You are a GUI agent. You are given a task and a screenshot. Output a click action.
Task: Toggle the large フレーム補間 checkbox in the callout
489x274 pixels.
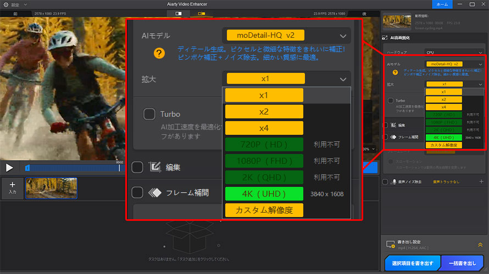tap(137, 192)
